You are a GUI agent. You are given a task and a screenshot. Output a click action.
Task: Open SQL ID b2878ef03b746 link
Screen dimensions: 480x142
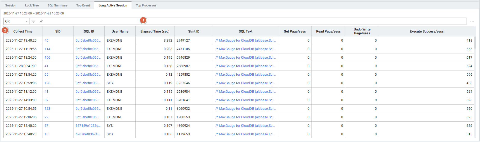coord(88,134)
